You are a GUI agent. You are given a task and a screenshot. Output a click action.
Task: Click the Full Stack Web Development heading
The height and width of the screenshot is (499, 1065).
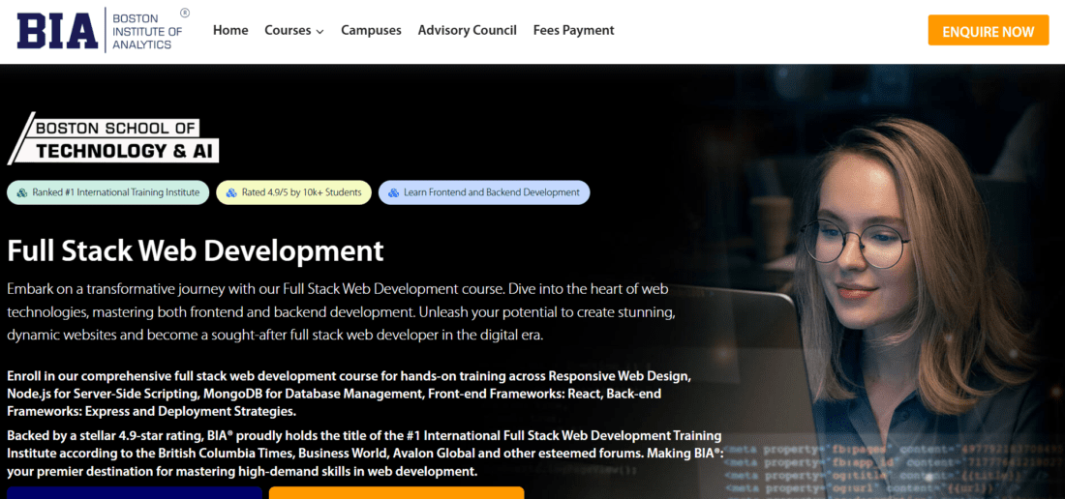point(196,250)
